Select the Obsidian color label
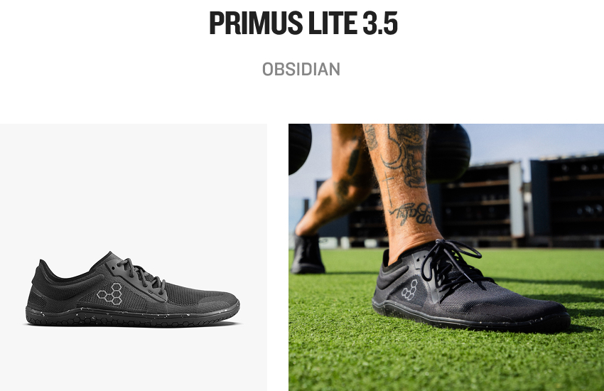 (x=301, y=70)
